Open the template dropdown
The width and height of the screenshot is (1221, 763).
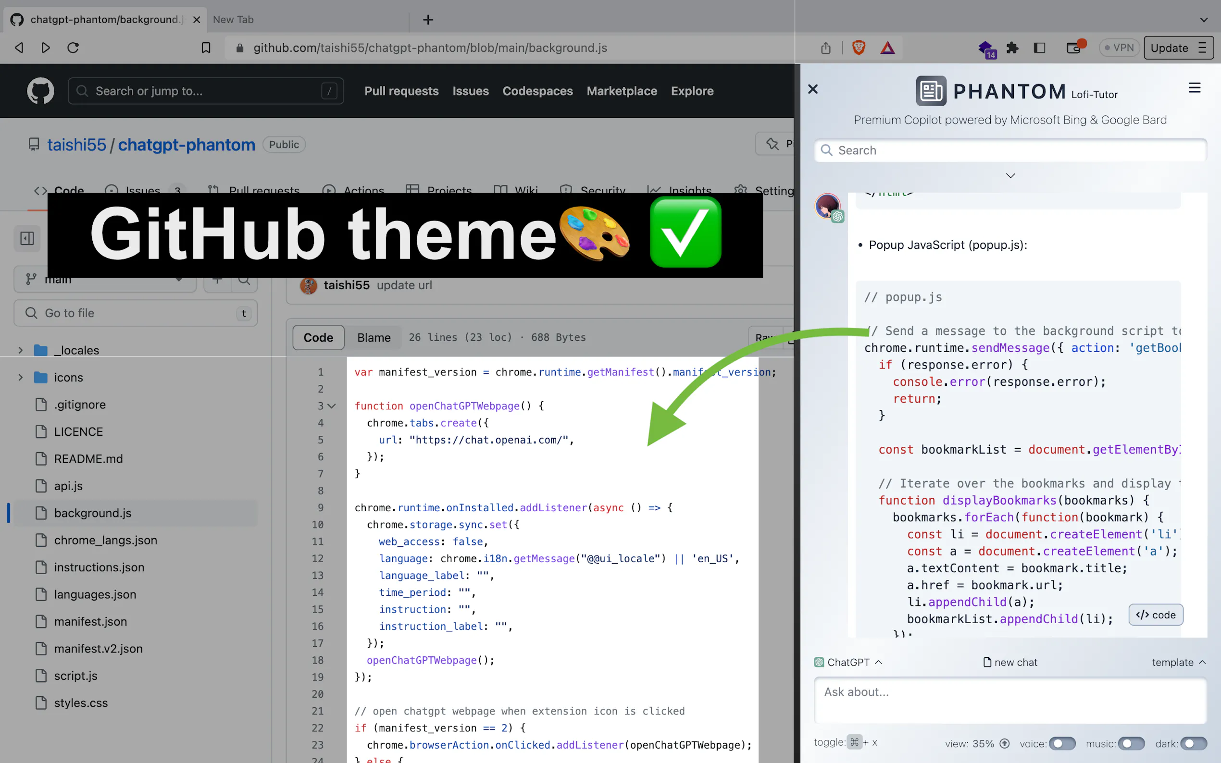1178,662
